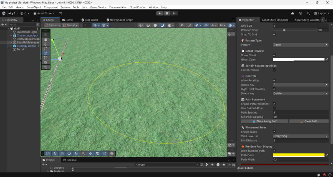Open Undo History icon
Screen dimensions: 333x177
(301, 13)
